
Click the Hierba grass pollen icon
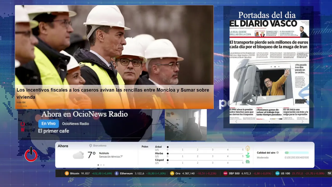(x=248, y=155)
